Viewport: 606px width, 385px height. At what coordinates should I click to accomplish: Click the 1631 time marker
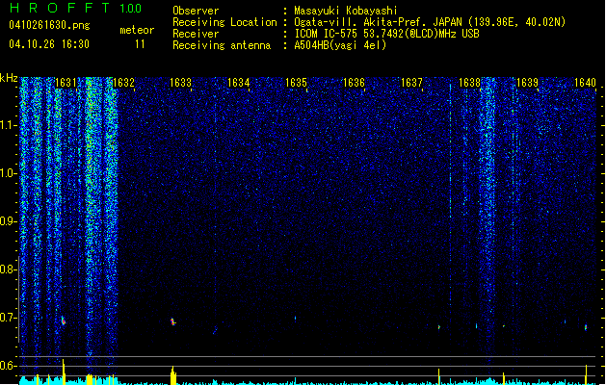click(66, 83)
